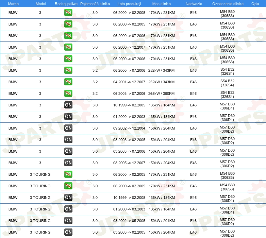Screen dimensions: 266x238
Task: Click the ON icon for BMW 3 (not Touring), 03.2003 -> 02.2005
Action: coord(68,139)
